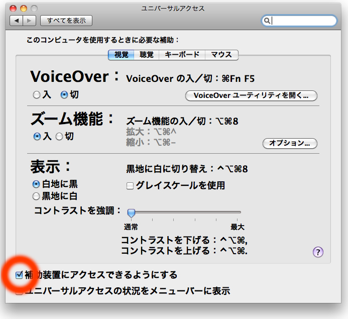The image size is (348, 319).
Task: Focus the search input field
Action: (299, 21)
